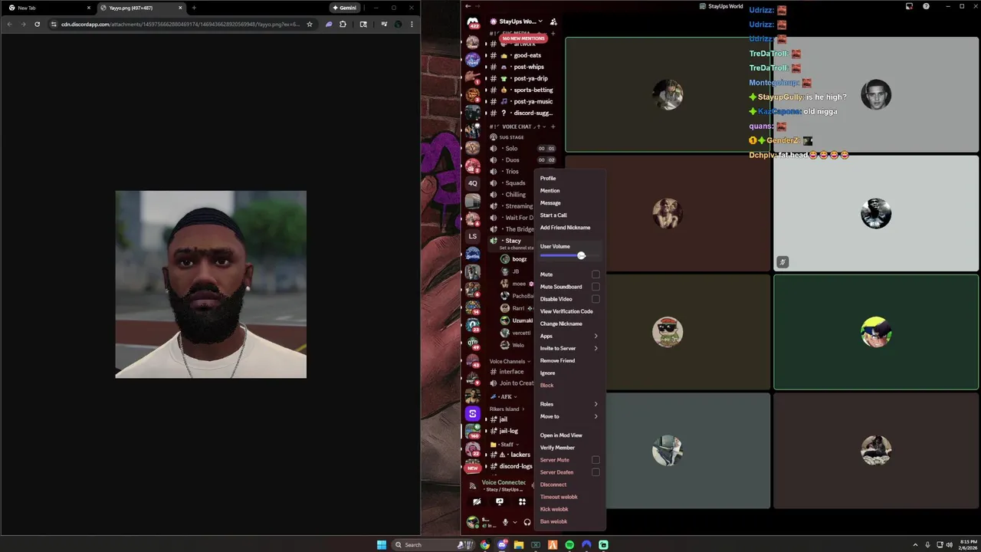Click the invite members icon beside server name
Screen dimensions: 981x552
553,21
